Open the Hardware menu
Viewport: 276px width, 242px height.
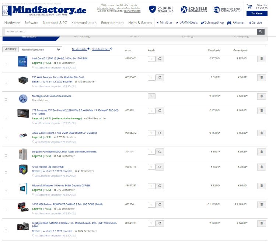point(12,23)
